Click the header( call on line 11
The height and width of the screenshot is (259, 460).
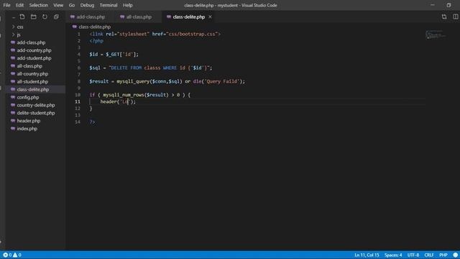pos(118,101)
